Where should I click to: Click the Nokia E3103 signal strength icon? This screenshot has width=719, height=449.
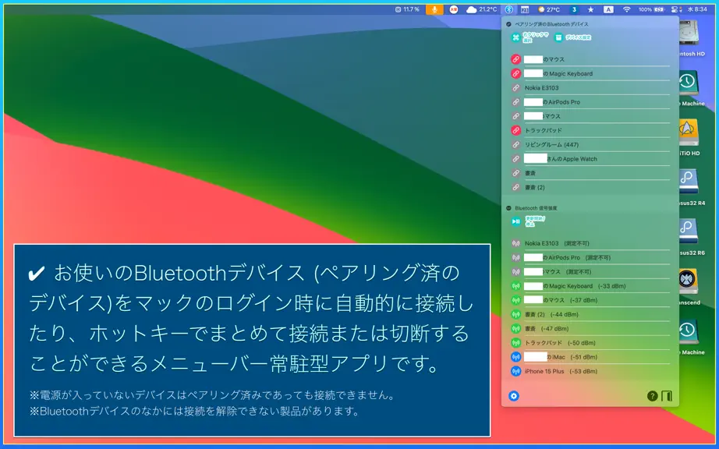pos(516,243)
